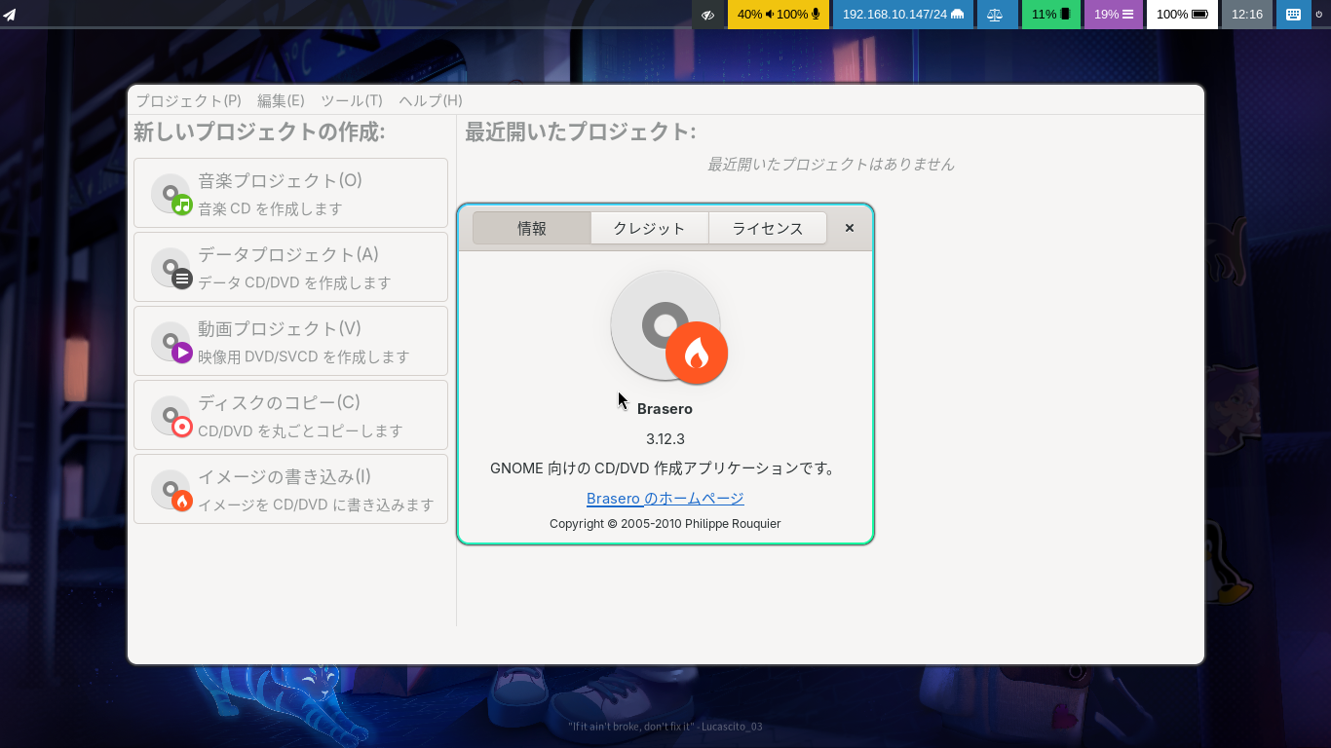Start a 動画プロジェクト(V) video project
Screen dimensions: 1331x748
tap(290, 341)
